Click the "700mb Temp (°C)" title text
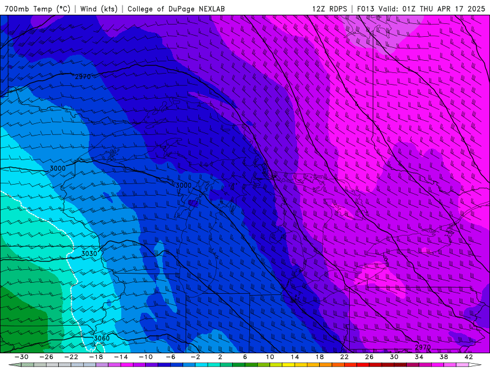490x368 pixels. (37, 9)
